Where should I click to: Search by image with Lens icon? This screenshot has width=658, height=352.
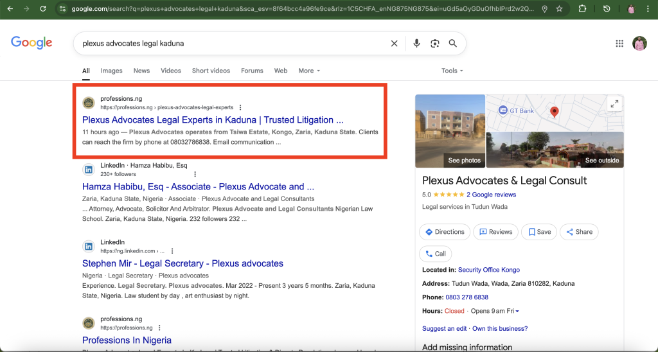[435, 43]
